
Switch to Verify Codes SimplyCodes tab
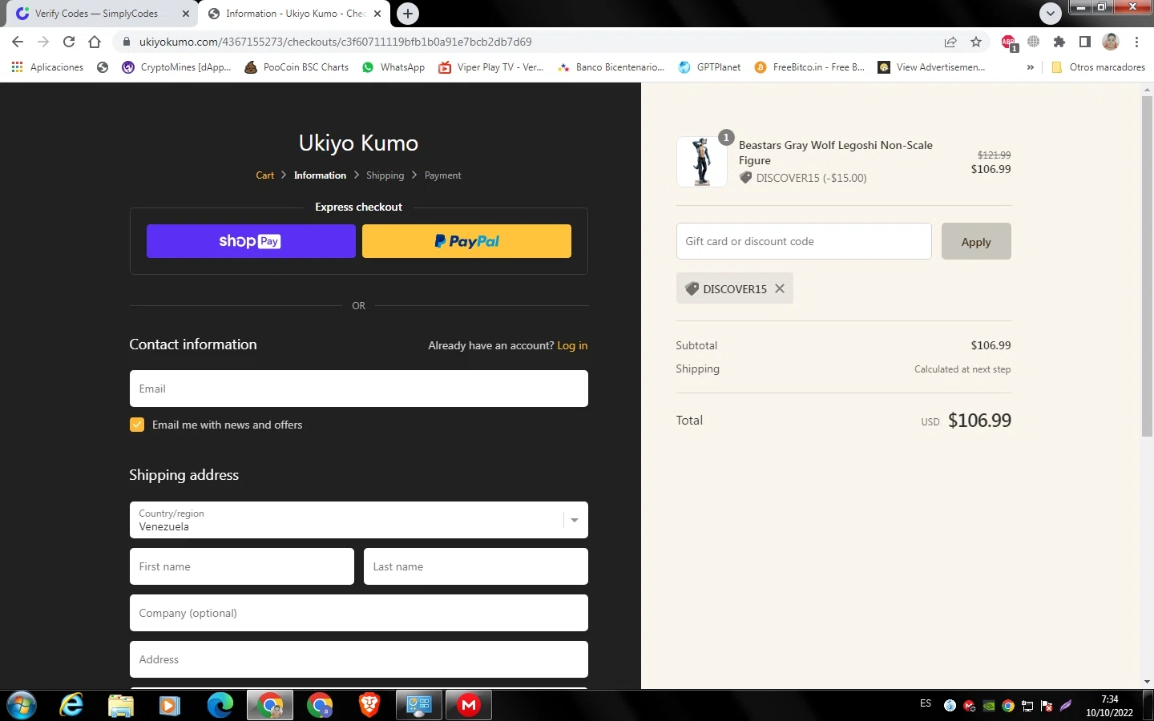click(96, 14)
